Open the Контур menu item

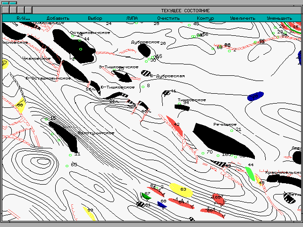coord(205,18)
